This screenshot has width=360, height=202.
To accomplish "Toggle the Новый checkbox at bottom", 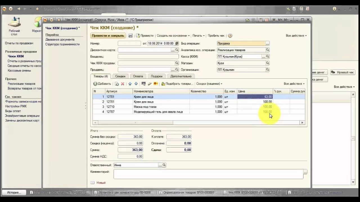I will [x=92, y=183].
